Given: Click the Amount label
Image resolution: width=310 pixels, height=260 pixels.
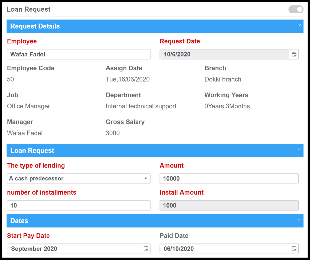Looking at the screenshot, I should pos(172,165).
